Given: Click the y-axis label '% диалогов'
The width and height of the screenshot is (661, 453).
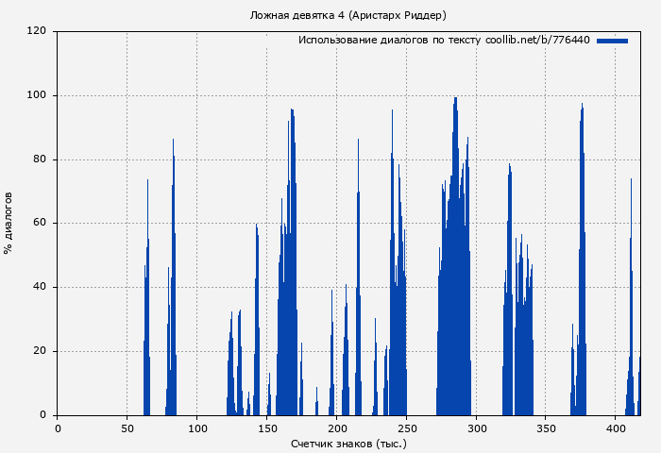Looking at the screenshot, I should point(8,223).
